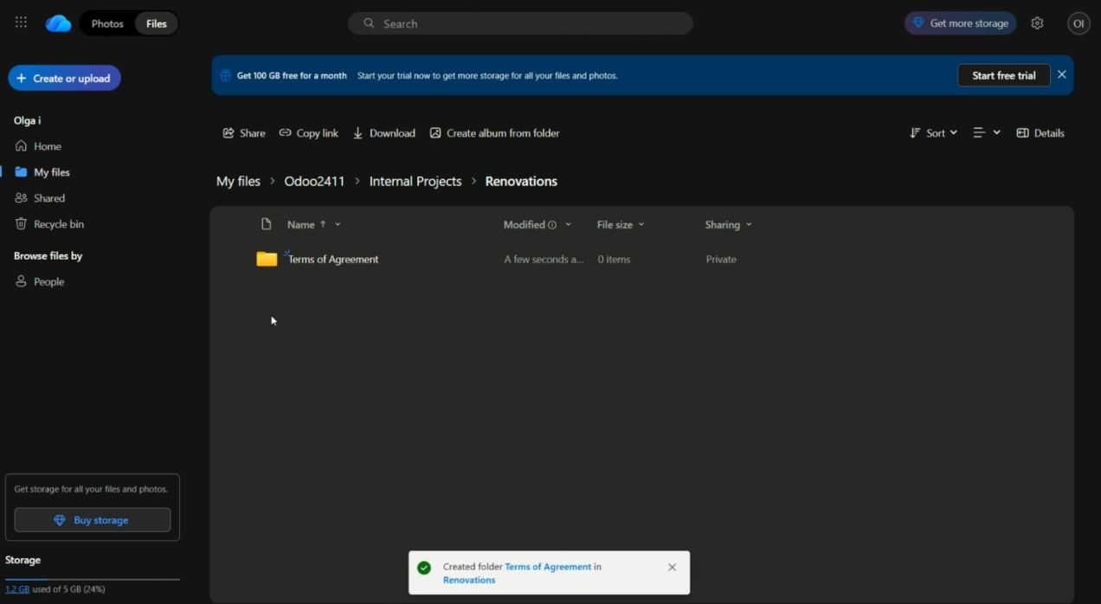This screenshot has height=604, width=1101.
Task: Switch to the Photos view
Action: (x=107, y=23)
